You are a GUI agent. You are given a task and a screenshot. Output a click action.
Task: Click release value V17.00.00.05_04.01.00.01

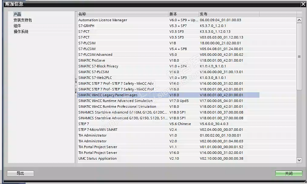click(x=221, y=101)
